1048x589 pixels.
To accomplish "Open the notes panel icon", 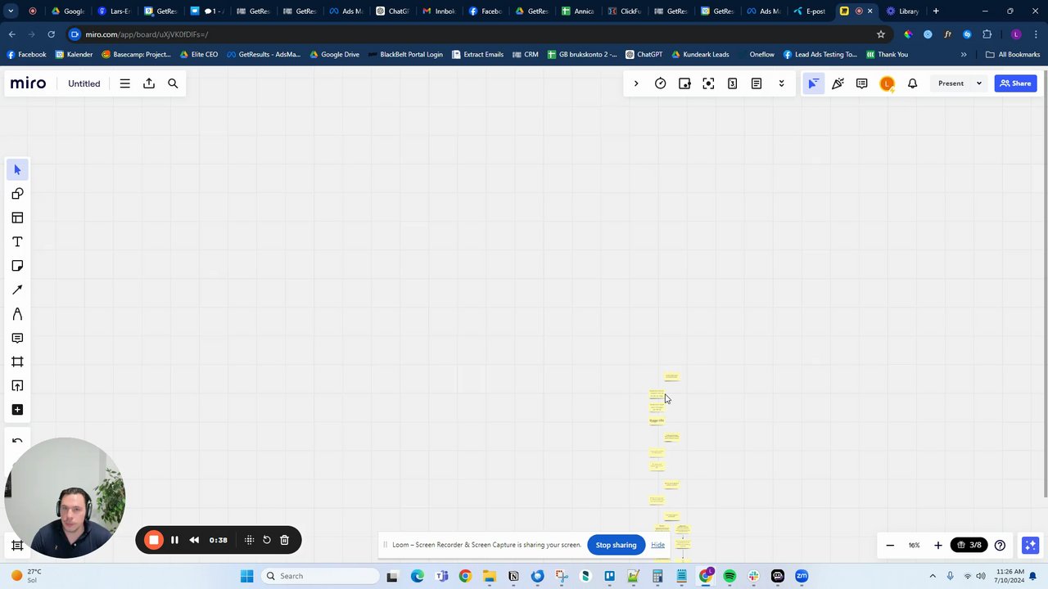I will point(757,83).
